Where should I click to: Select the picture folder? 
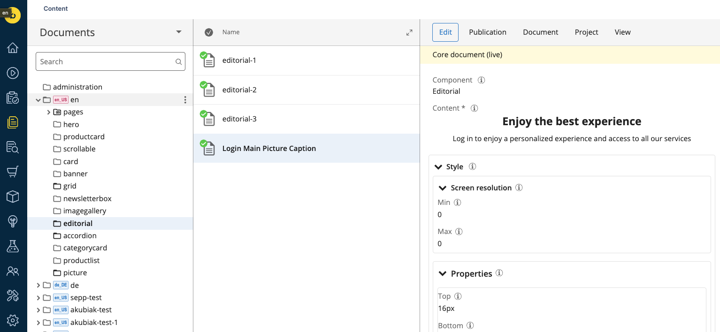tap(75, 272)
